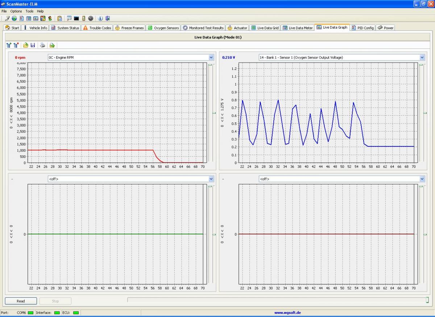The image size is (435, 317).
Task: Open the Live Data Meter tab
Action: [x=297, y=28]
